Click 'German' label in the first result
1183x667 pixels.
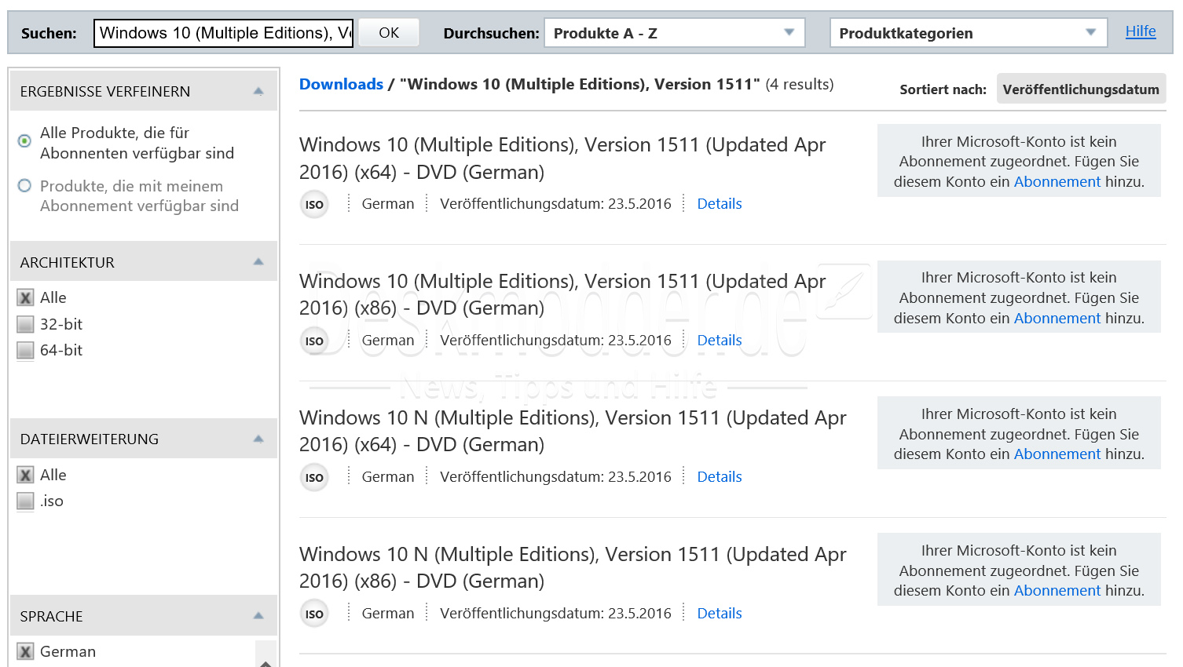point(388,204)
